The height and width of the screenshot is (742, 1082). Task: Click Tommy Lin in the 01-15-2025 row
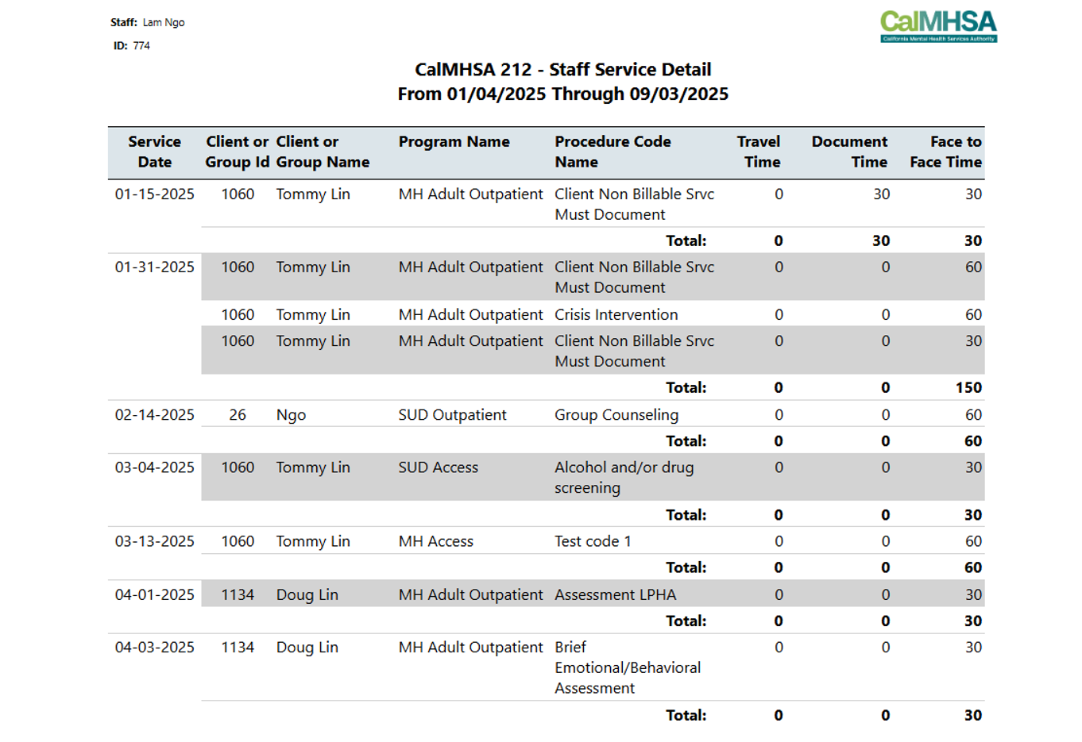tap(313, 194)
